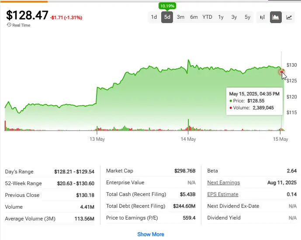Viewport: 301px width, 240px height.
Task: Click the $130 y-axis label
Action: pyautogui.click(x=291, y=65)
